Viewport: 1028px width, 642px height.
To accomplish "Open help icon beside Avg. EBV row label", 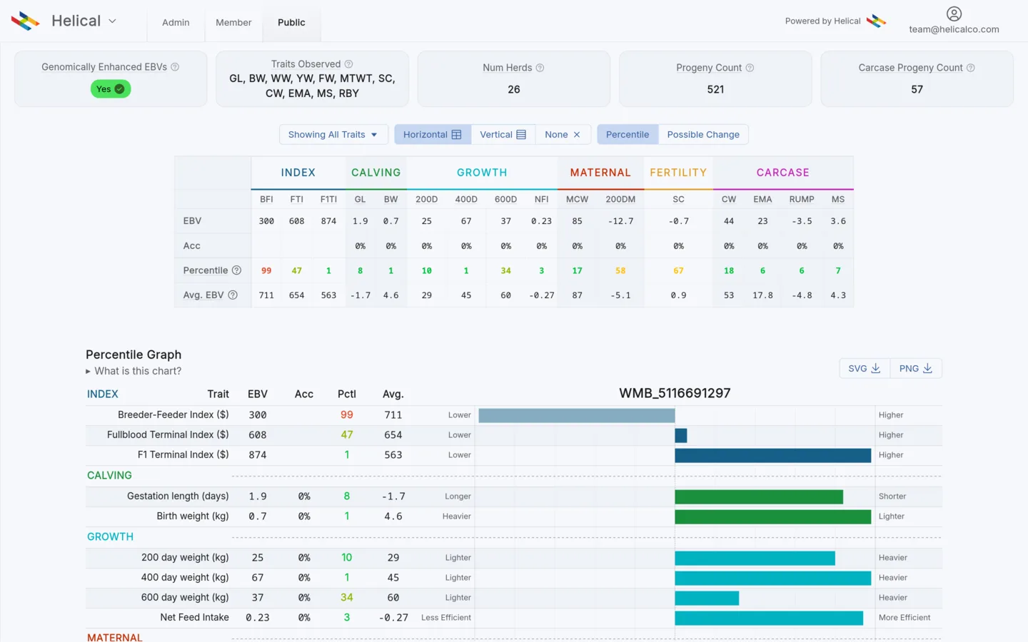I will [233, 295].
